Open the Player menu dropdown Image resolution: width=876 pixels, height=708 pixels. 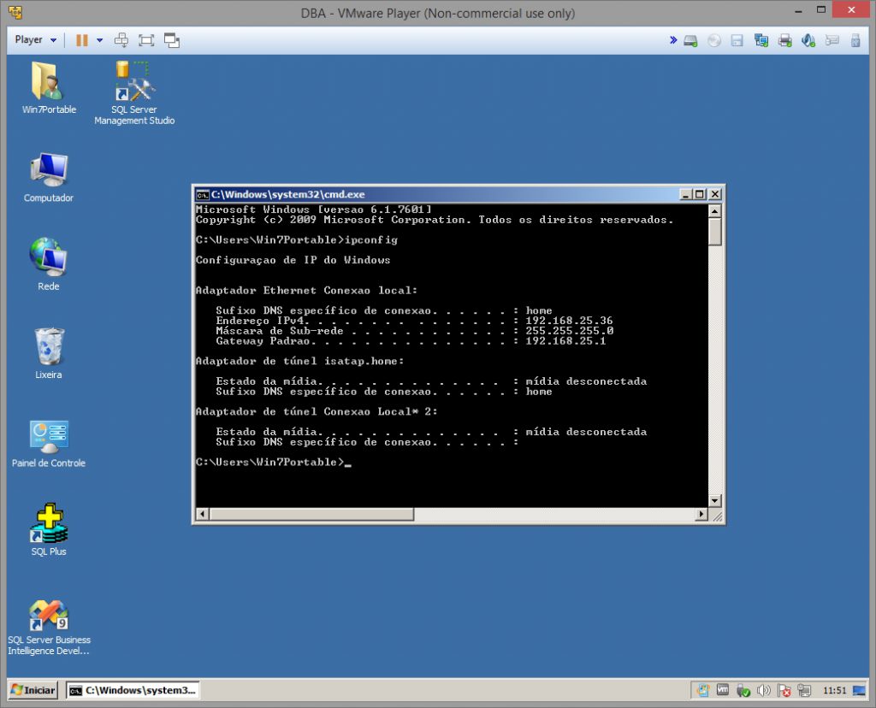(33, 39)
